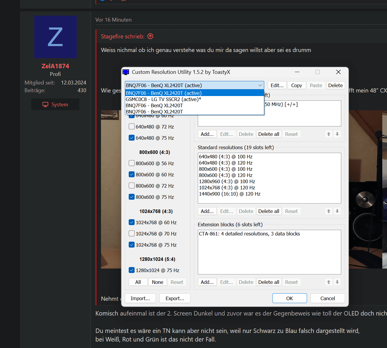Click the Cancel button
The width and height of the screenshot is (387, 348).
click(328, 298)
